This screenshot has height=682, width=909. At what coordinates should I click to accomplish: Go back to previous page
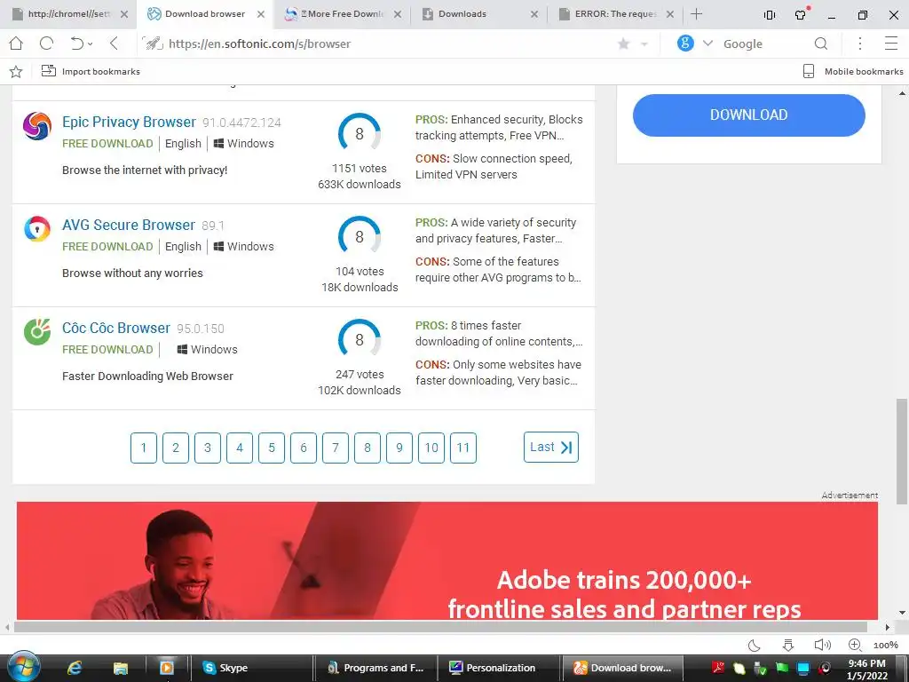click(x=115, y=44)
